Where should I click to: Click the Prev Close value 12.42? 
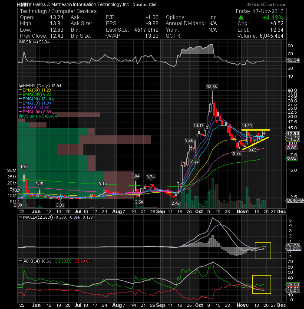point(56,36)
